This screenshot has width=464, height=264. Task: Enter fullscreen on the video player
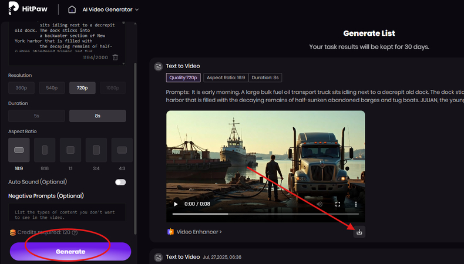pyautogui.click(x=338, y=204)
